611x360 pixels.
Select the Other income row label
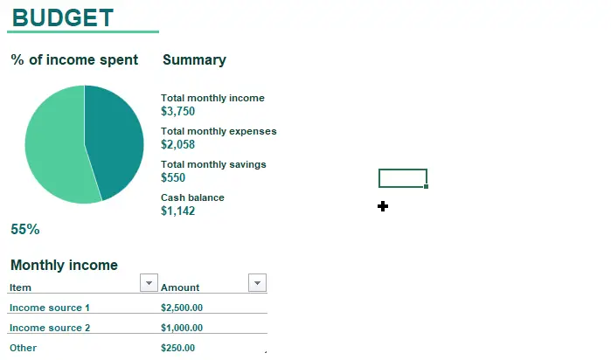23,348
